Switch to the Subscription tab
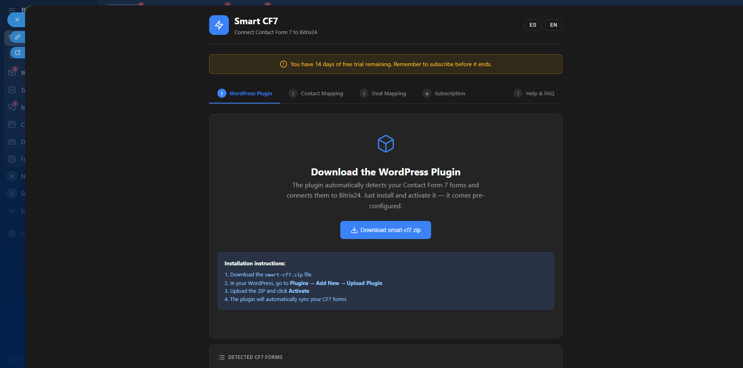Screen dimensions: 743x368 click(444, 94)
